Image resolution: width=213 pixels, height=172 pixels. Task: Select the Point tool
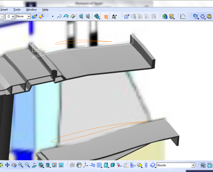coord(53,16)
